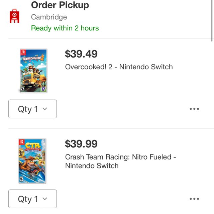Click the chevron in Crash Team Racing's Qty box
Viewport: 214px width, 214px height.
pyautogui.click(x=45, y=199)
